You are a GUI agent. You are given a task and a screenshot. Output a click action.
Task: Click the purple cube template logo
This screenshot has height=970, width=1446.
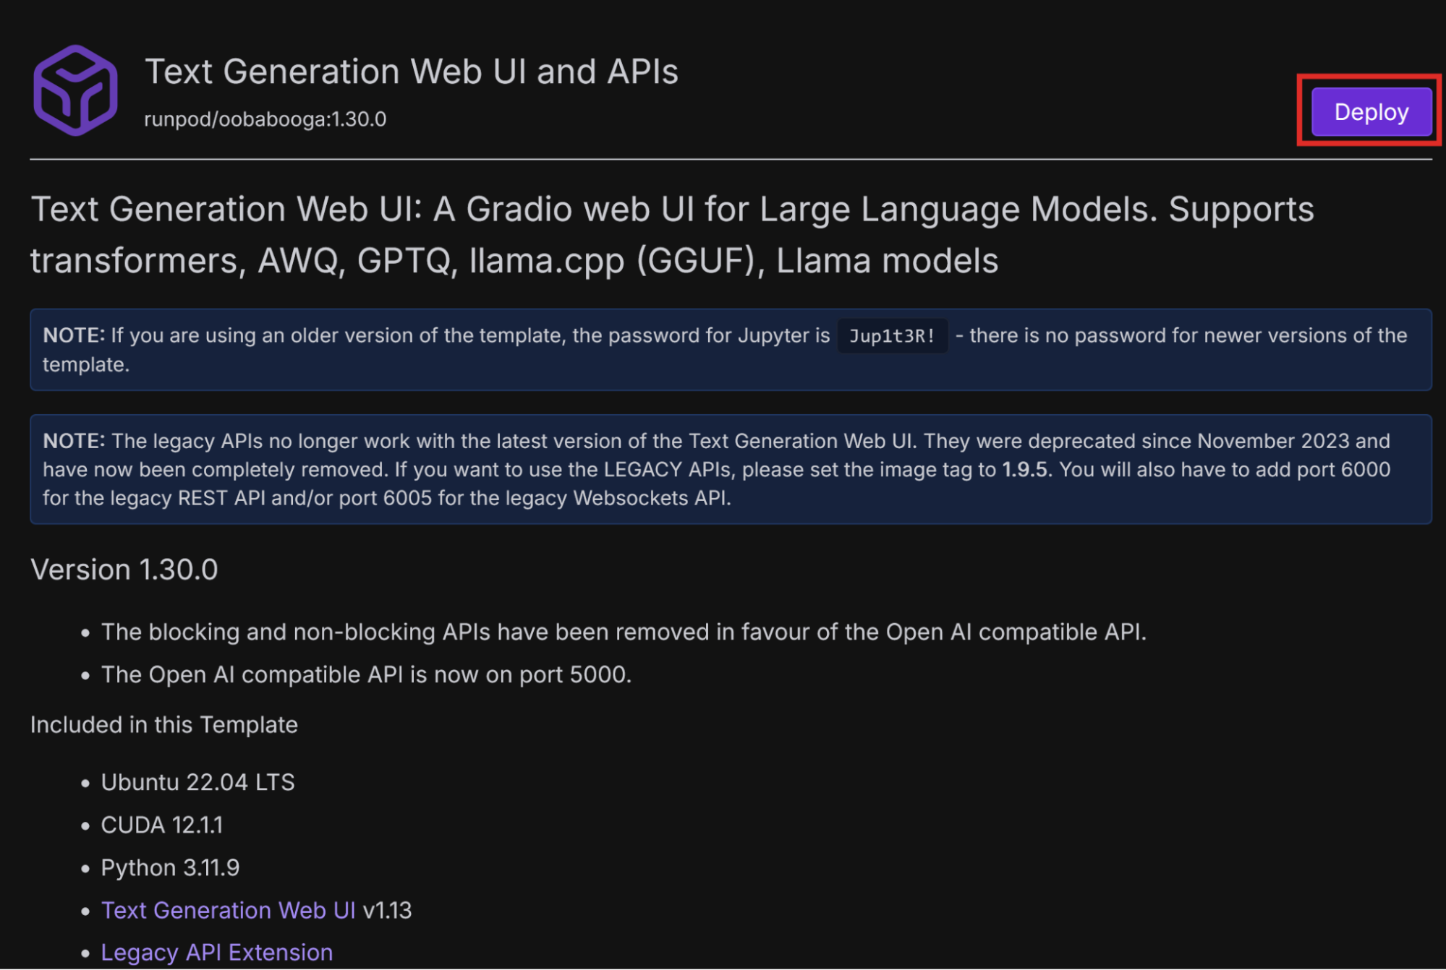[x=75, y=90]
